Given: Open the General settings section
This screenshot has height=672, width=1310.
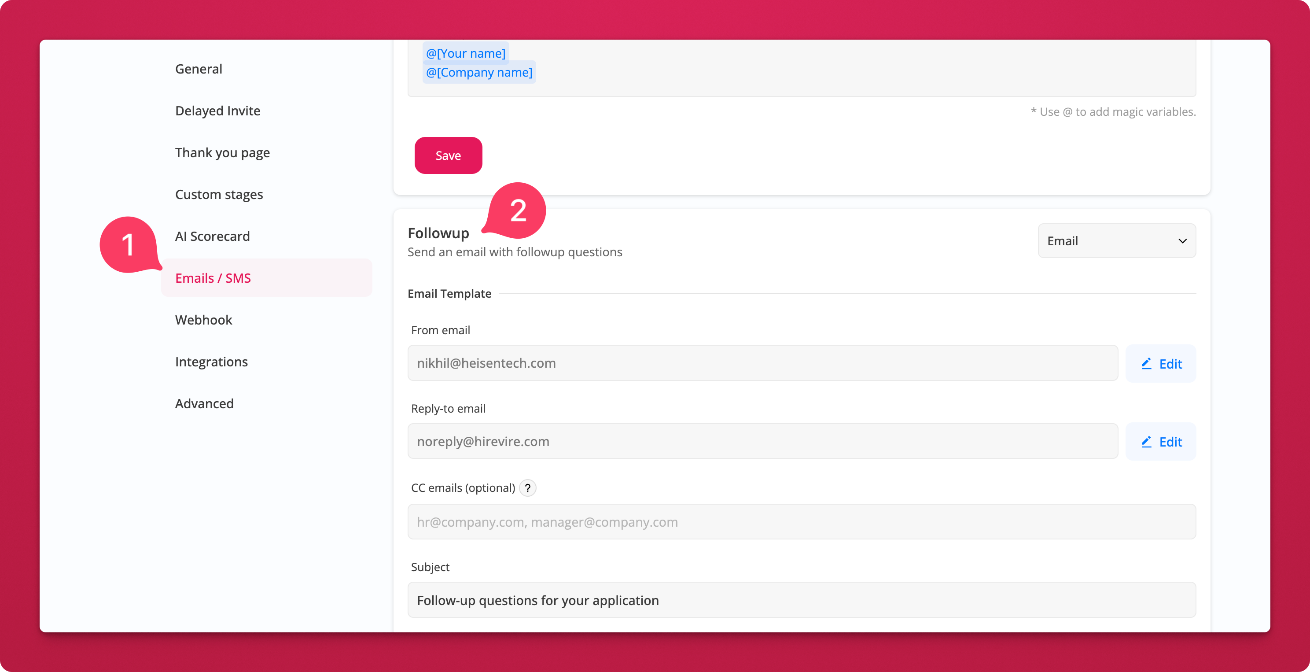Looking at the screenshot, I should pyautogui.click(x=199, y=69).
